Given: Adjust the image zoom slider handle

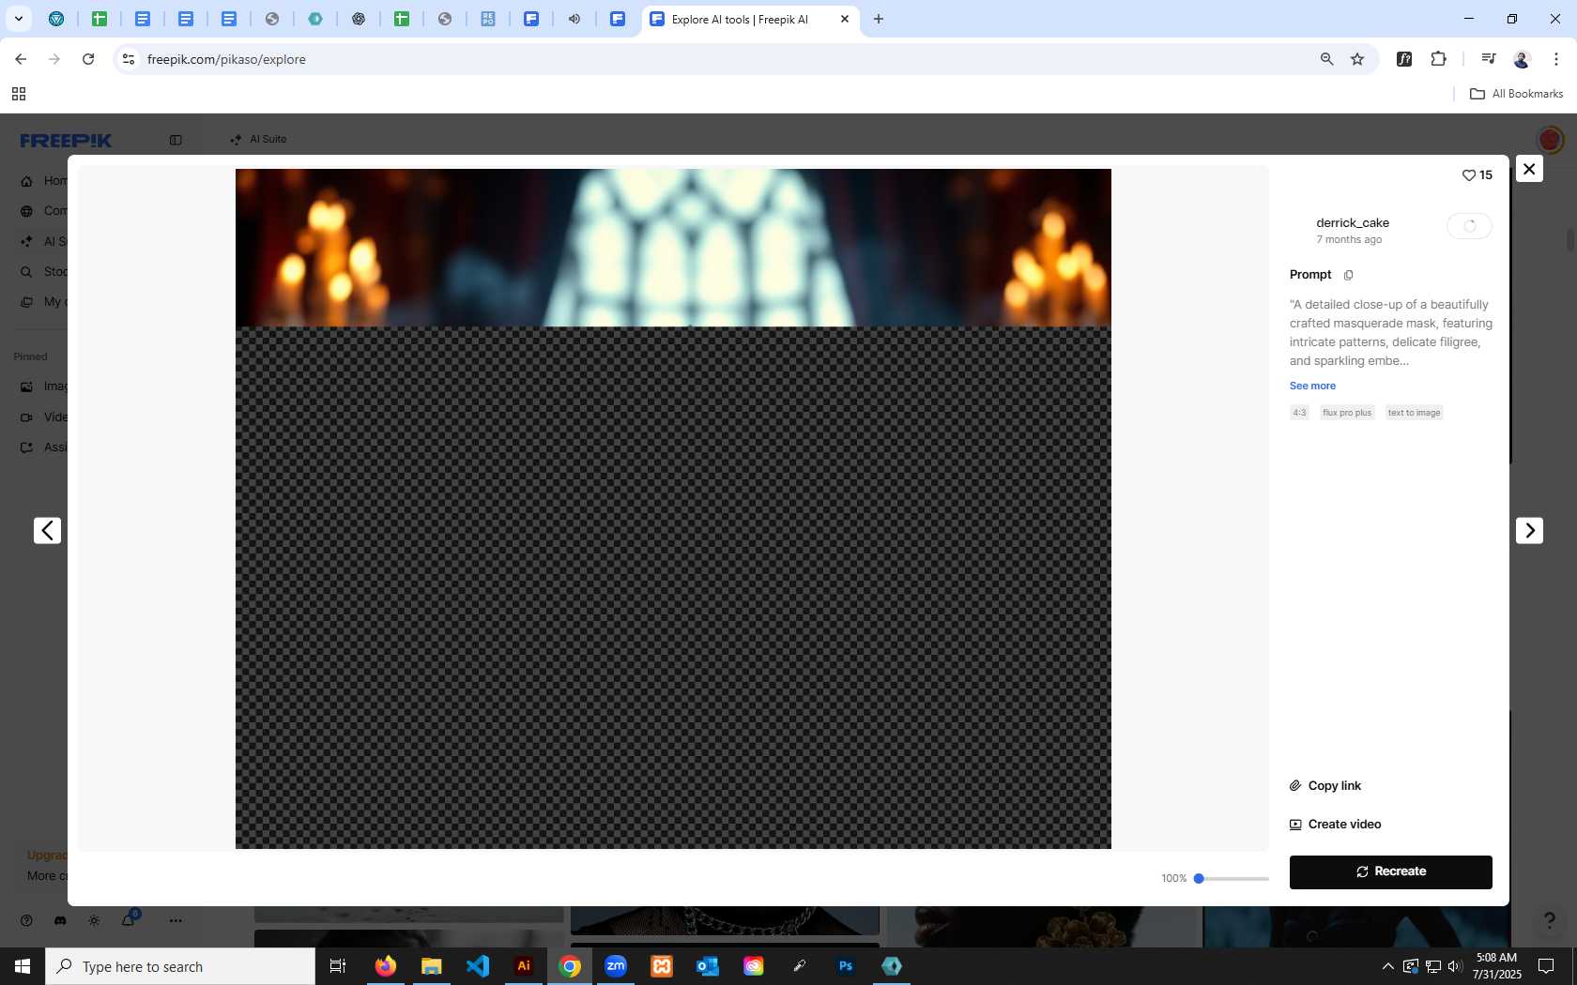Looking at the screenshot, I should [1199, 879].
